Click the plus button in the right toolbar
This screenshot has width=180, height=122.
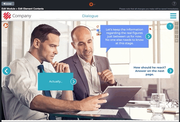click(176, 24)
